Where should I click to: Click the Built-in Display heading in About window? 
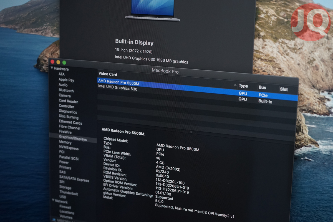[x=134, y=42]
